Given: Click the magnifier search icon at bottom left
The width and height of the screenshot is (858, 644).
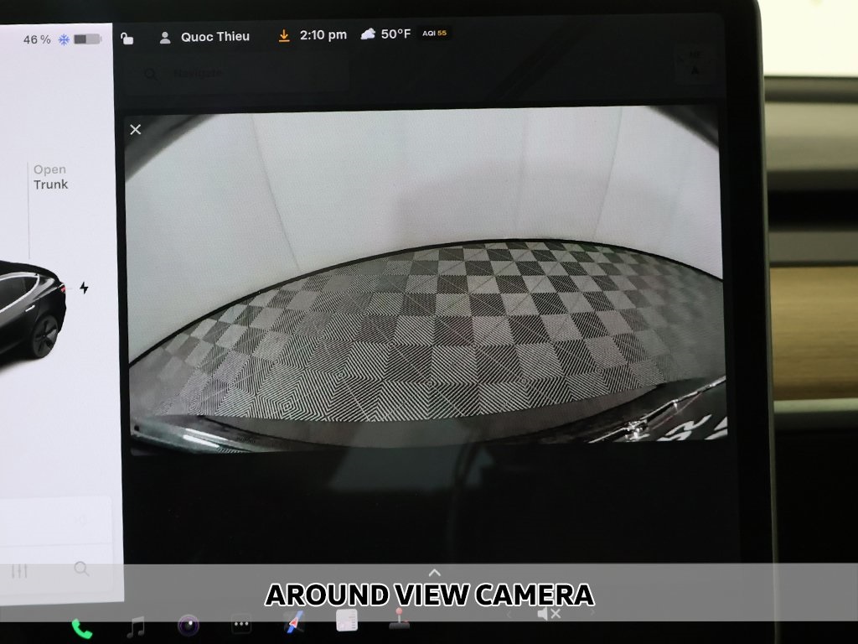Looking at the screenshot, I should click(81, 569).
